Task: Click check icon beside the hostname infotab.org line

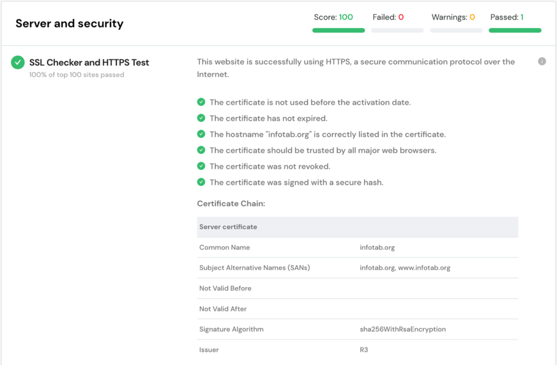Action: coord(201,134)
